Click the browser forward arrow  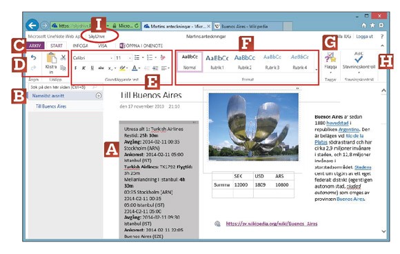[x=45, y=26]
